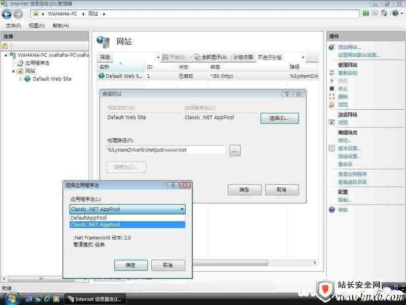Screen dimensions: 406x305
Task: Click the 重新启动 restart icon
Action: [332, 73]
